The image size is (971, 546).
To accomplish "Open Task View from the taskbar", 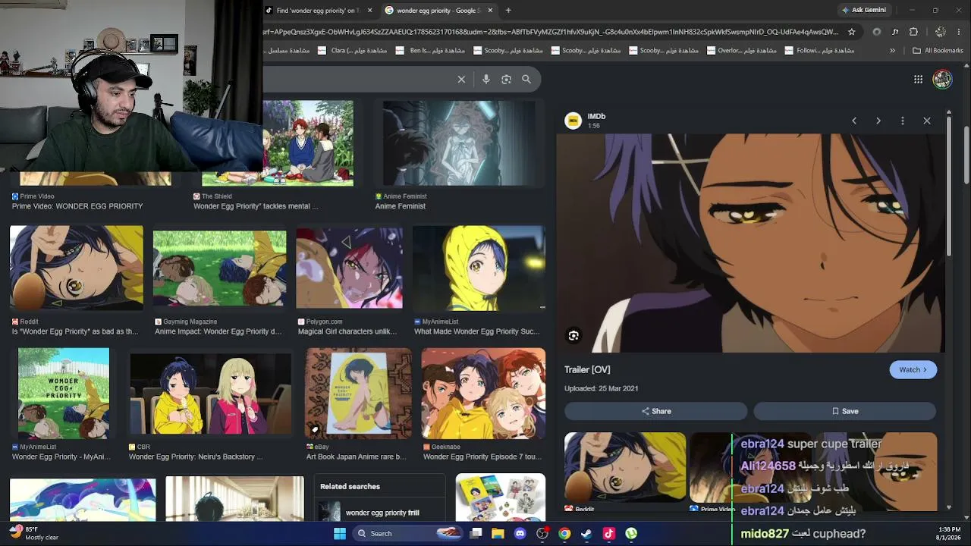I will (x=476, y=534).
